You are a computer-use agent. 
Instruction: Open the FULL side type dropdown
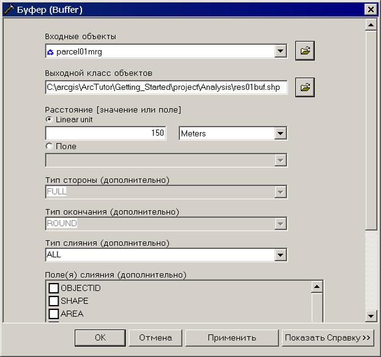pos(281,192)
